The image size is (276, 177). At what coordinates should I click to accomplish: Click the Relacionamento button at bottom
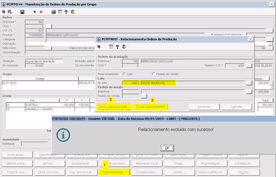point(115,172)
